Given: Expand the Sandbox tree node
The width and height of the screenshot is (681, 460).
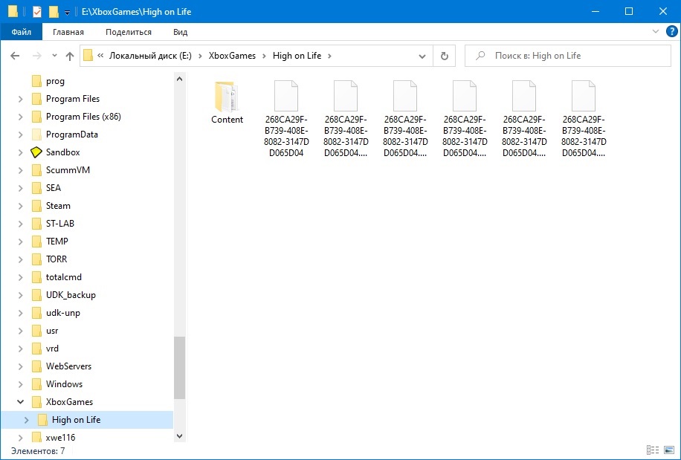Looking at the screenshot, I should coord(20,152).
